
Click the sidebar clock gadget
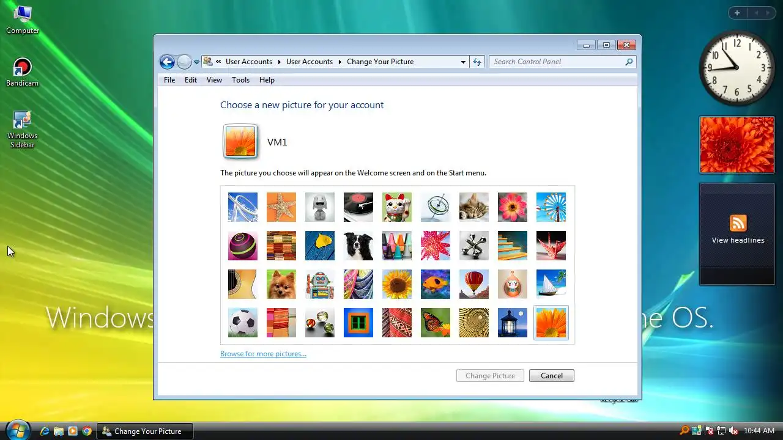coord(737,68)
